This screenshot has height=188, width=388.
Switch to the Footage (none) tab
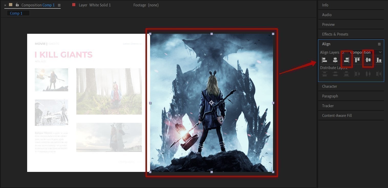(146, 5)
